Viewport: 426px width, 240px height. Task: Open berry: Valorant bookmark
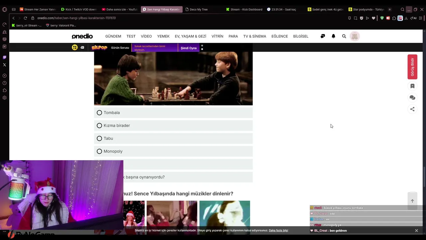coord(61,25)
